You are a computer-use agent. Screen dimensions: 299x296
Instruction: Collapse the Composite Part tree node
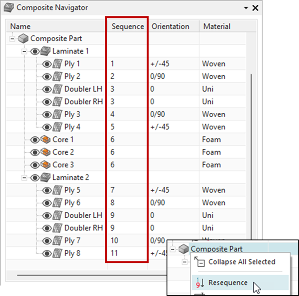point(12,39)
